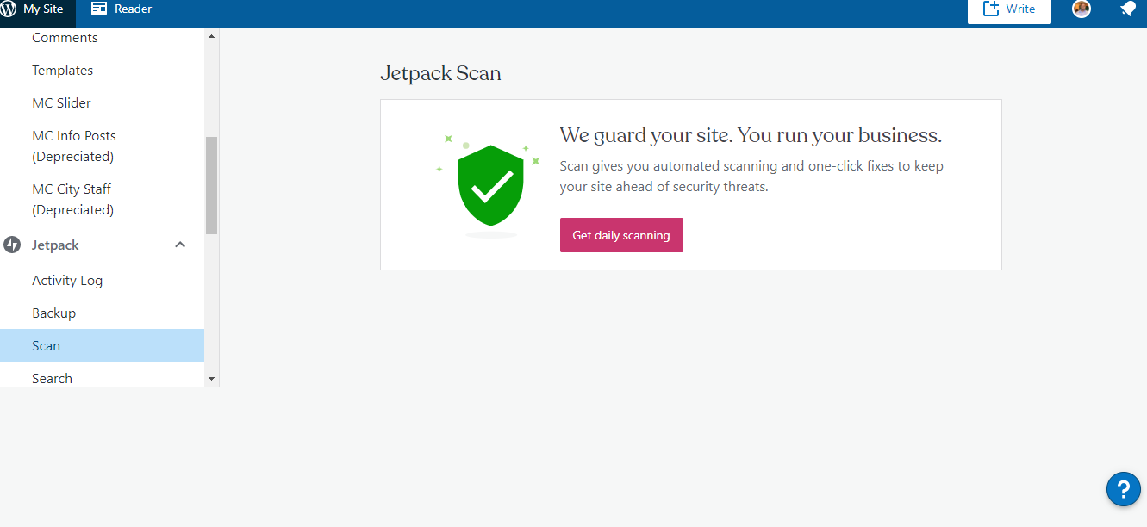Open the help question mark button
Screen dimensions: 1147x527
[x=1124, y=489]
